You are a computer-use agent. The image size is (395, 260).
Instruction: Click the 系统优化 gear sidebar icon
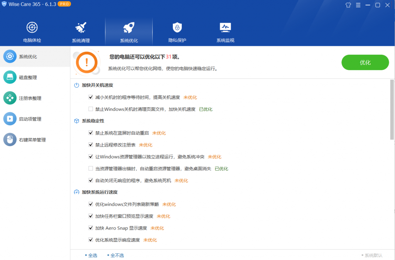point(10,56)
